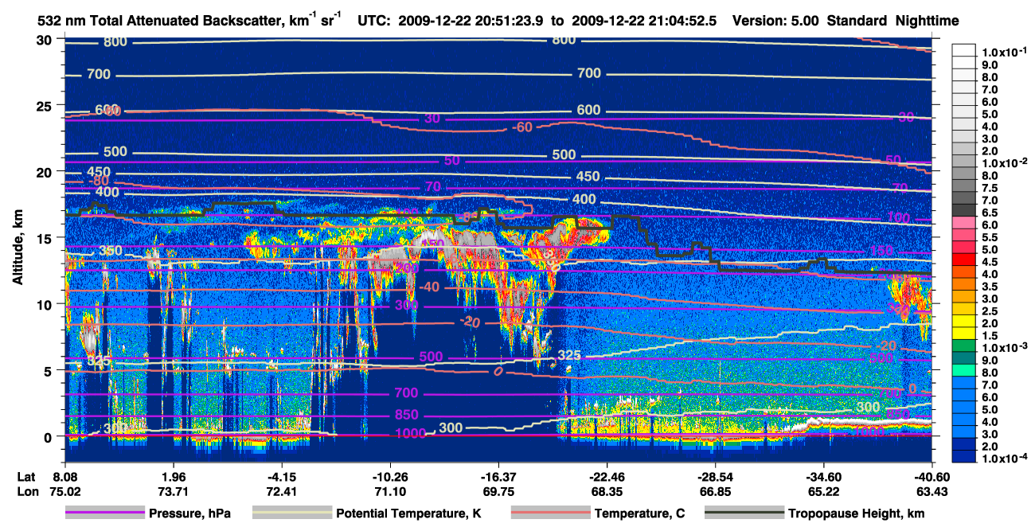Screen dimensions: 1035x531
Task: Click the 350 potential temperature contour label
Action: tap(110, 251)
